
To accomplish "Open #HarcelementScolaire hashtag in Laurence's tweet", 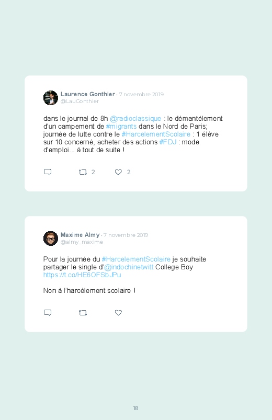I will pyautogui.click(x=156, y=134).
